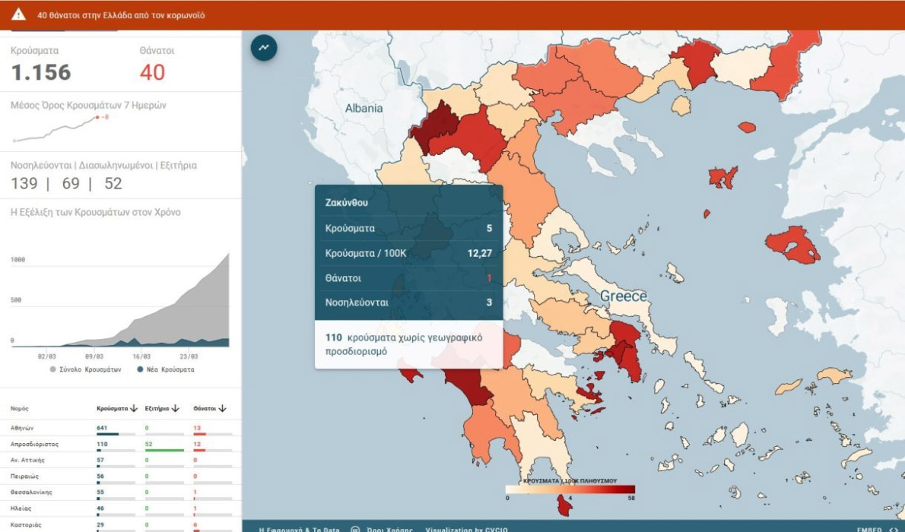Open Visualization by CVCIO link

[x=466, y=529]
